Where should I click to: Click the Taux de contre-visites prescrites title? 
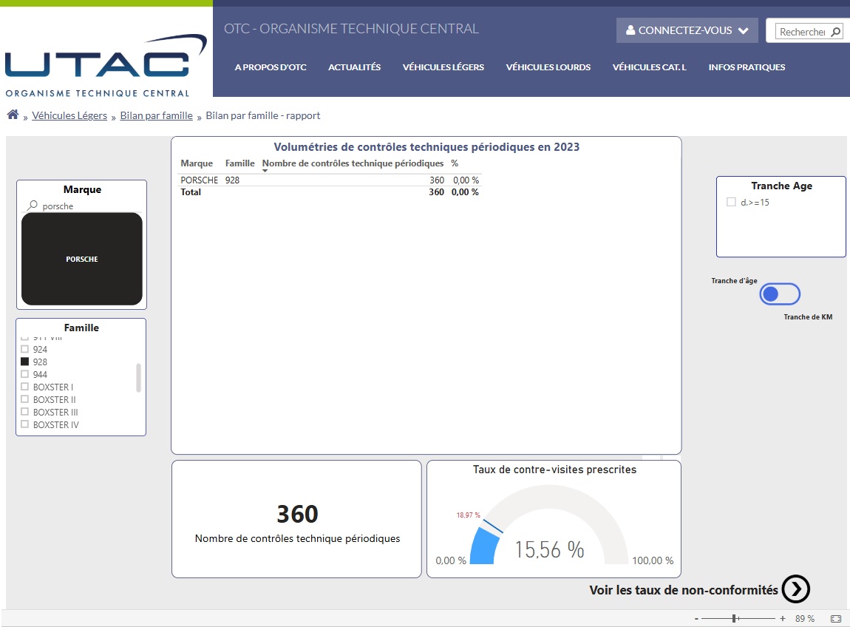pos(554,470)
